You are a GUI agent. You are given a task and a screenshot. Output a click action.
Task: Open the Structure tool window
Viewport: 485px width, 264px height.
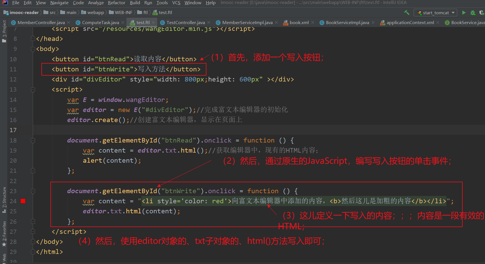(x=4, y=196)
